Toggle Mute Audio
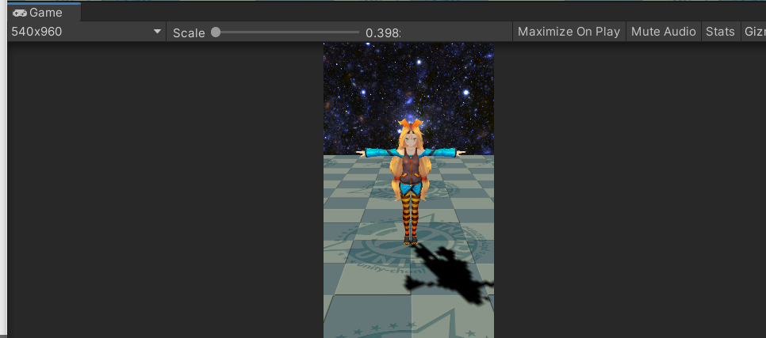 pos(664,32)
